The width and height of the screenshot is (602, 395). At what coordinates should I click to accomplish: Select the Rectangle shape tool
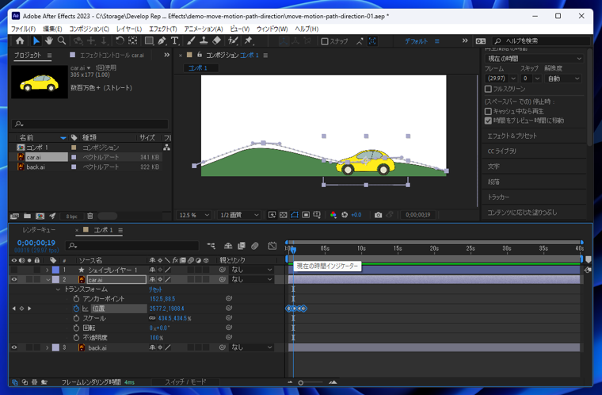(149, 40)
